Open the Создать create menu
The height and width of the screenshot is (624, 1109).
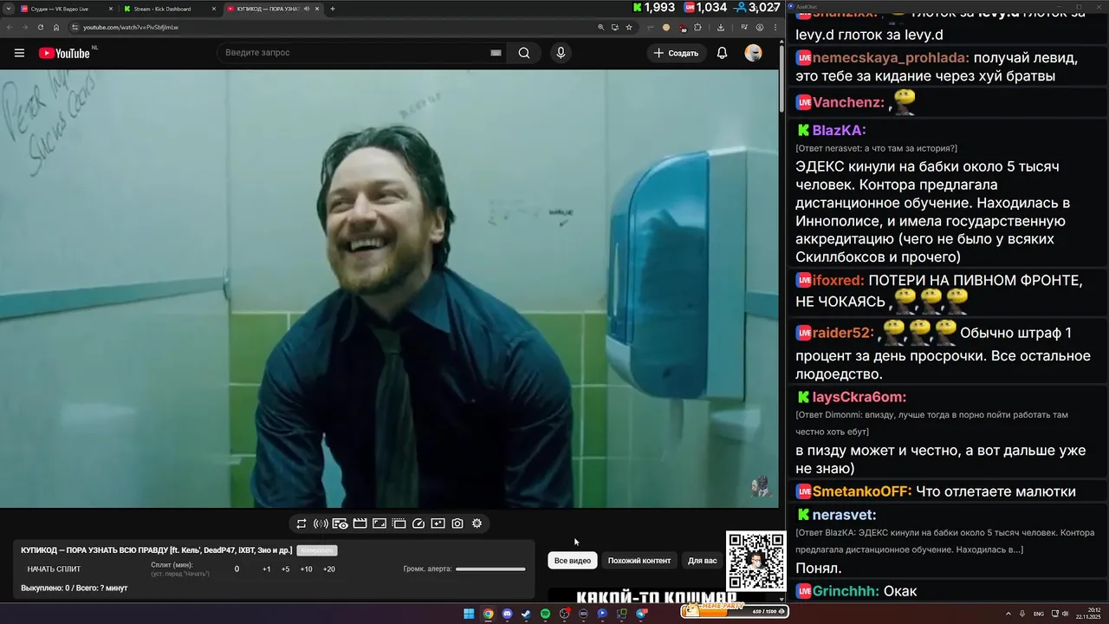click(676, 53)
